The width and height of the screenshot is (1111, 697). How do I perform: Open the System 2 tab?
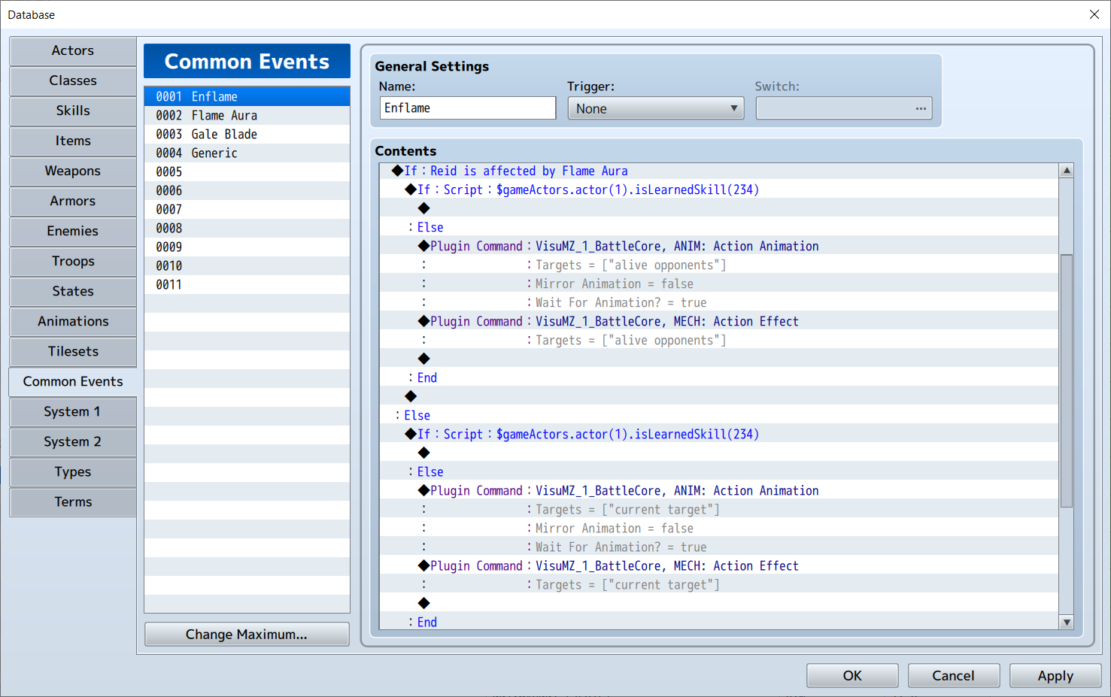tap(73, 442)
